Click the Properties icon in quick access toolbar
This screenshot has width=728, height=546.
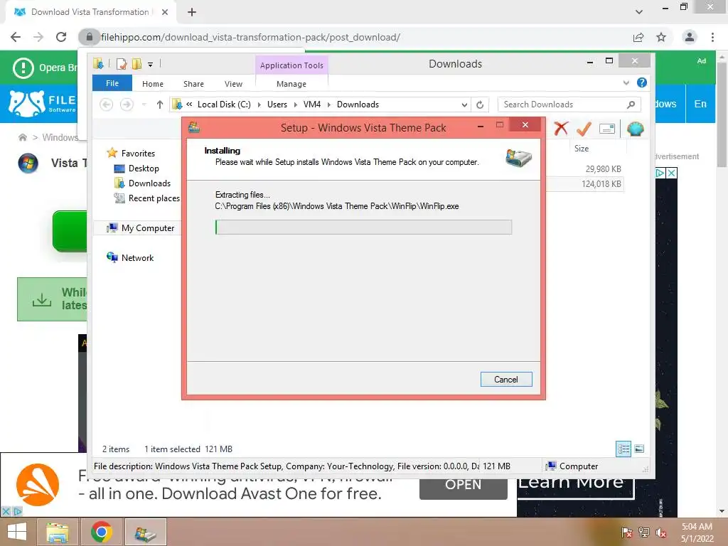click(122, 63)
